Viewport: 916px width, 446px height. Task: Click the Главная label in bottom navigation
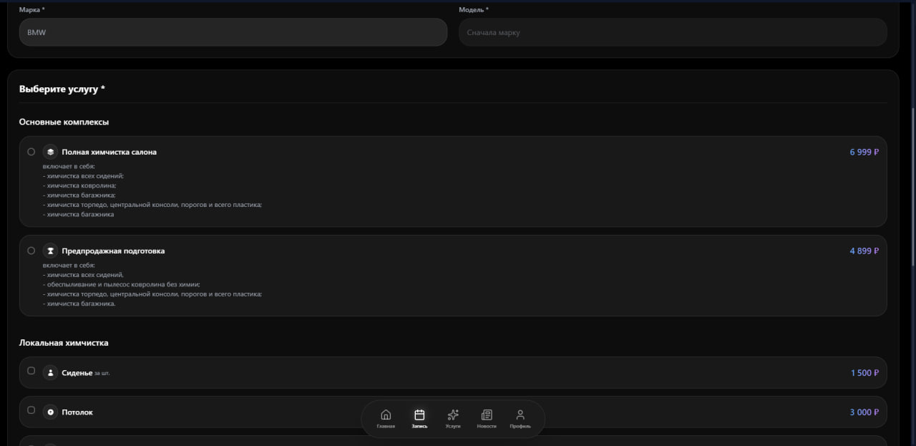[386, 427]
